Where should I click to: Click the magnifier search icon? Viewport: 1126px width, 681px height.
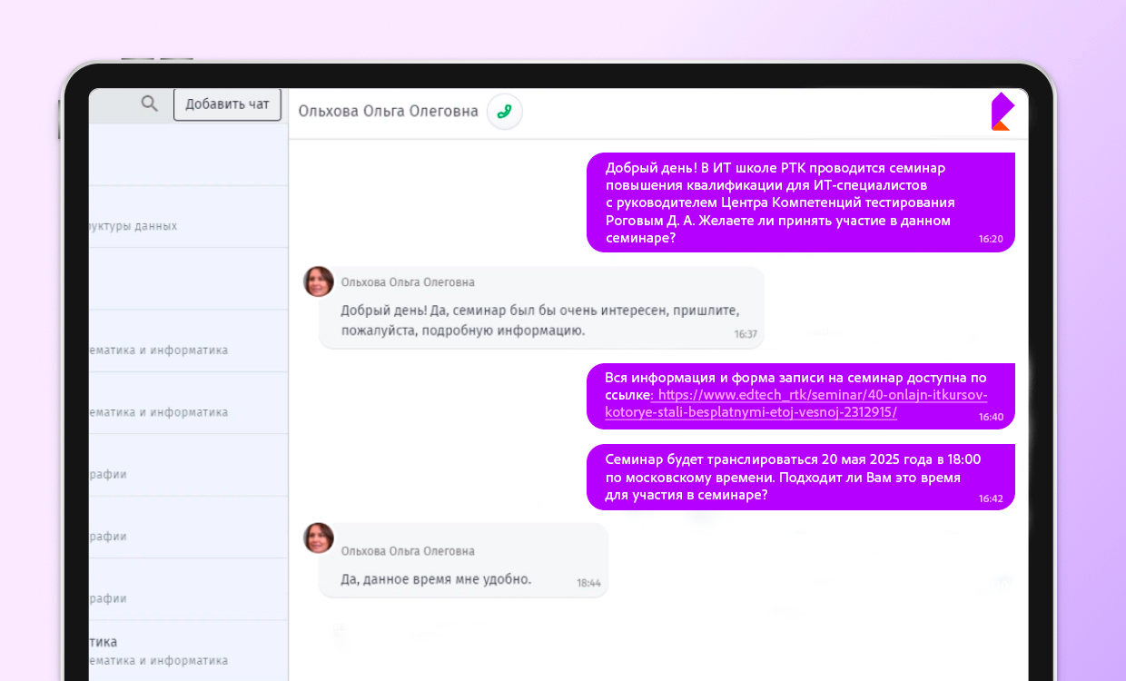coord(150,104)
